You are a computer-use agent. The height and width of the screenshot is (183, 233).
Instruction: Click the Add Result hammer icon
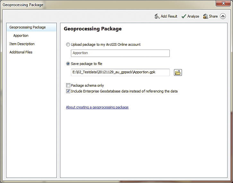(x=157, y=16)
